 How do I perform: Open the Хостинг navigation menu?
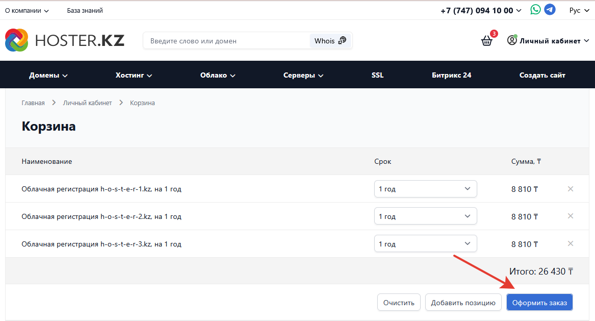click(134, 75)
